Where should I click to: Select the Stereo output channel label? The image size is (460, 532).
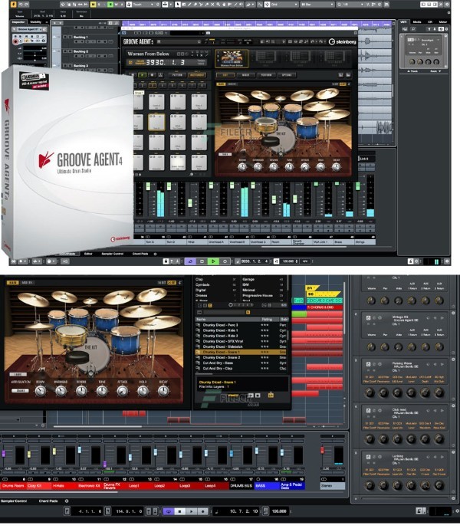(x=333, y=486)
